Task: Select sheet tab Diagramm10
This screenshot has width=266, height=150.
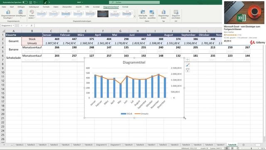Action: [101, 145]
